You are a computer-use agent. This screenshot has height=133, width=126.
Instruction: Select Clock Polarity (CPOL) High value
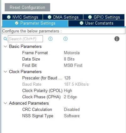click(68, 90)
